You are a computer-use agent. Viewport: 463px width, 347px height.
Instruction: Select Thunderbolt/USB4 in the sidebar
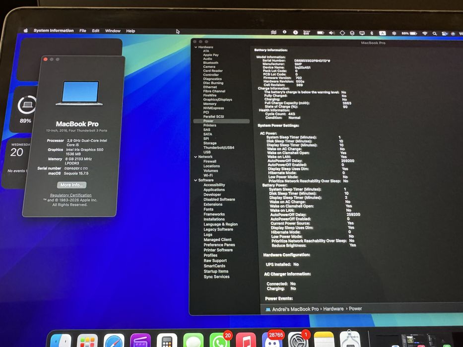coord(219,148)
